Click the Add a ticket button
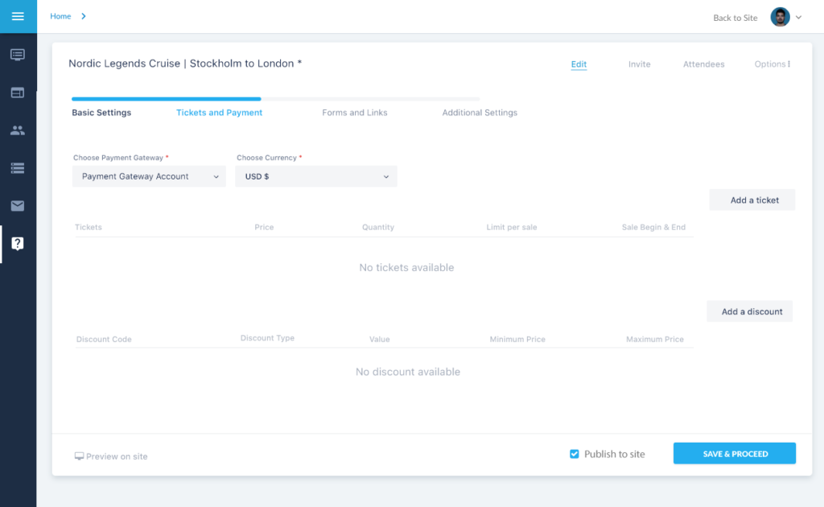The image size is (824, 507). 752,200
